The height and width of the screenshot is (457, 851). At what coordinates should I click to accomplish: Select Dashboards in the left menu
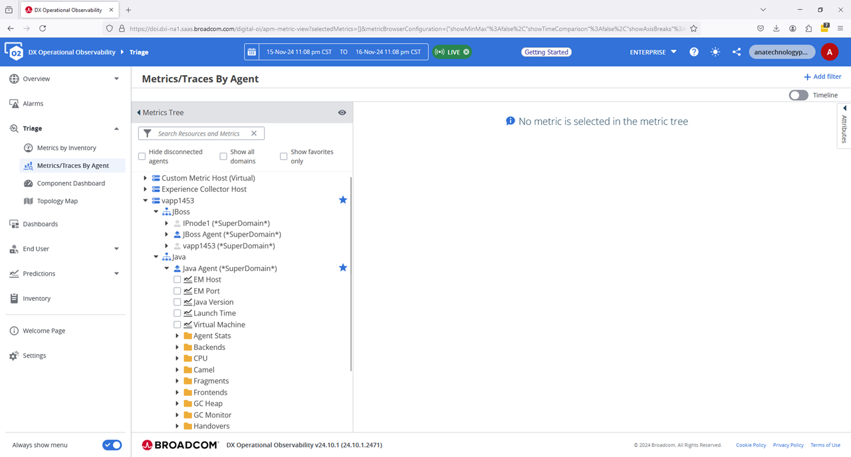click(x=40, y=224)
